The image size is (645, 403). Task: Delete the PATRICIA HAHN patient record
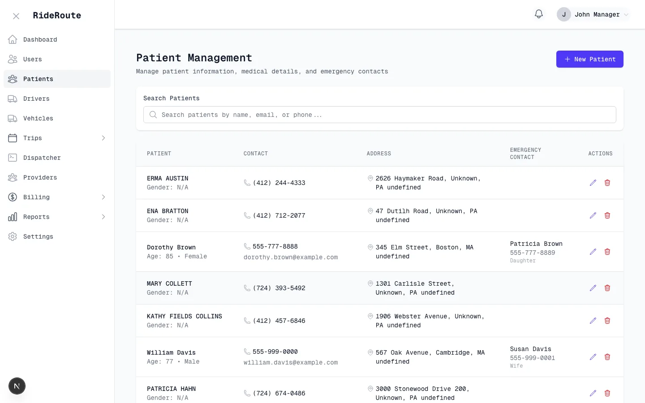pyautogui.click(x=607, y=393)
